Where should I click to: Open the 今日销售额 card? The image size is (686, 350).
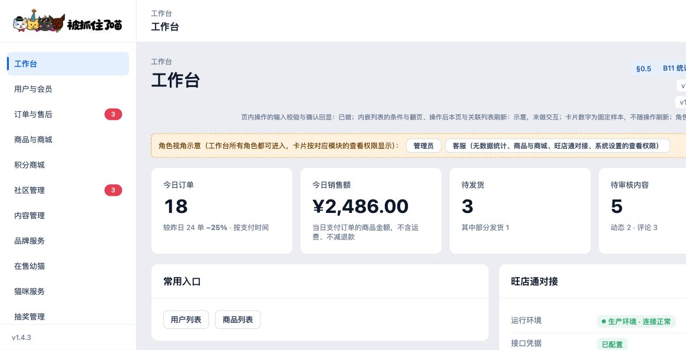click(x=371, y=211)
